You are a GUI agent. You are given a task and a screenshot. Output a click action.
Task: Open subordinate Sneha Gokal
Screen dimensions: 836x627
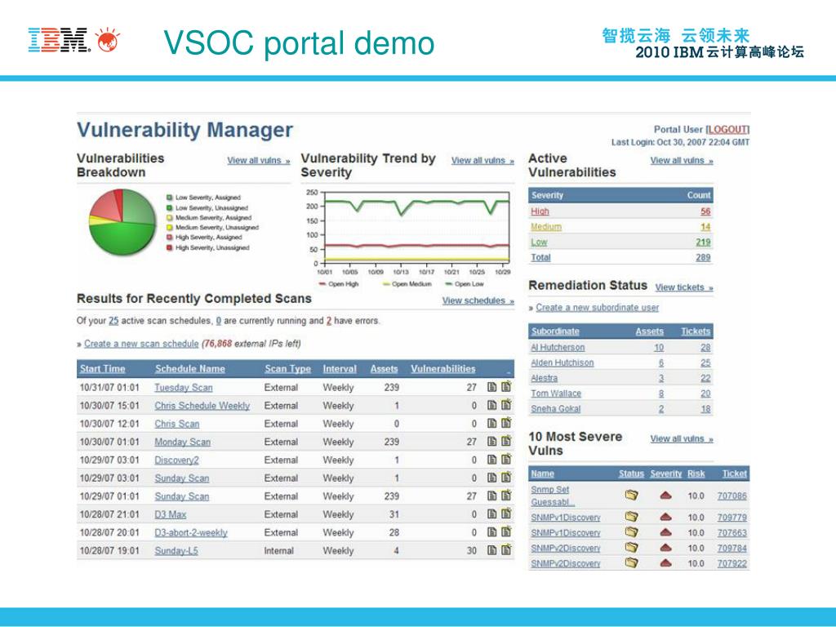pyautogui.click(x=555, y=410)
